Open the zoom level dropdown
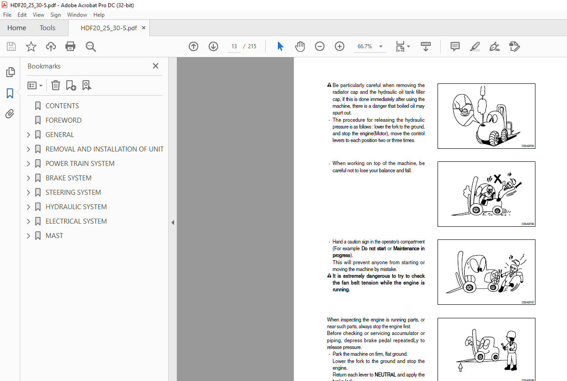Screen dimensions: 567x381 point(381,46)
